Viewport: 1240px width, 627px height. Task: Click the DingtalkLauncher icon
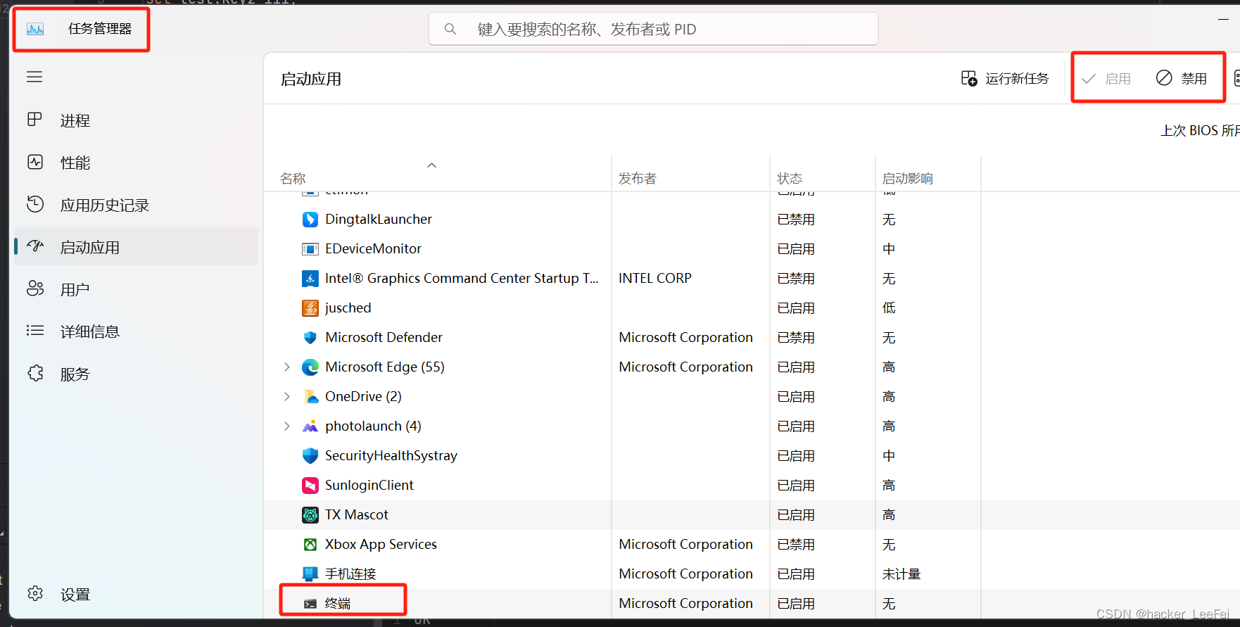(310, 220)
